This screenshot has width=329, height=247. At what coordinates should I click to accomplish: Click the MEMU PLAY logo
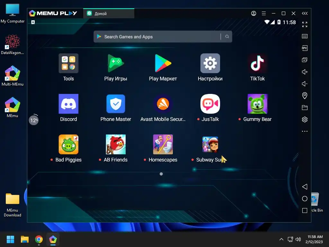click(53, 13)
